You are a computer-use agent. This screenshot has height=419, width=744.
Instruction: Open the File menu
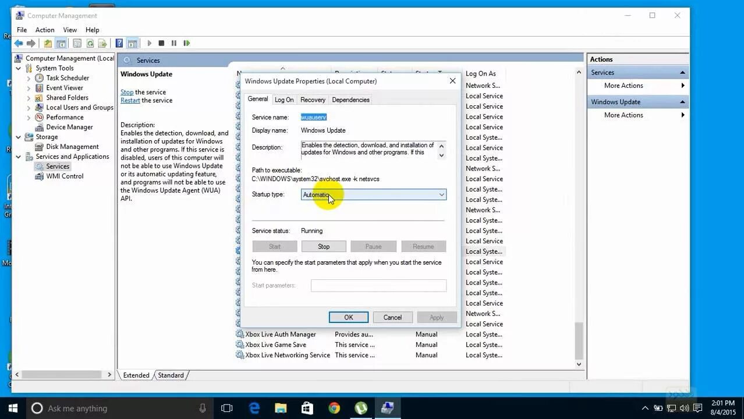(x=22, y=30)
